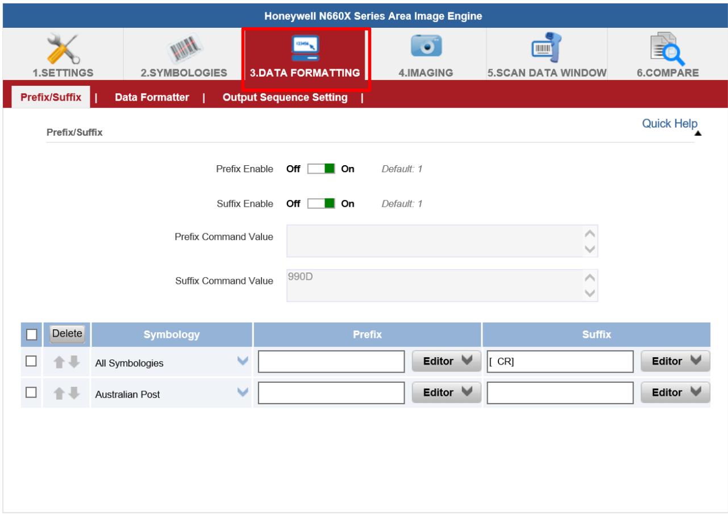
Task: Check the Australian Post row checkbox
Action: [x=31, y=392]
